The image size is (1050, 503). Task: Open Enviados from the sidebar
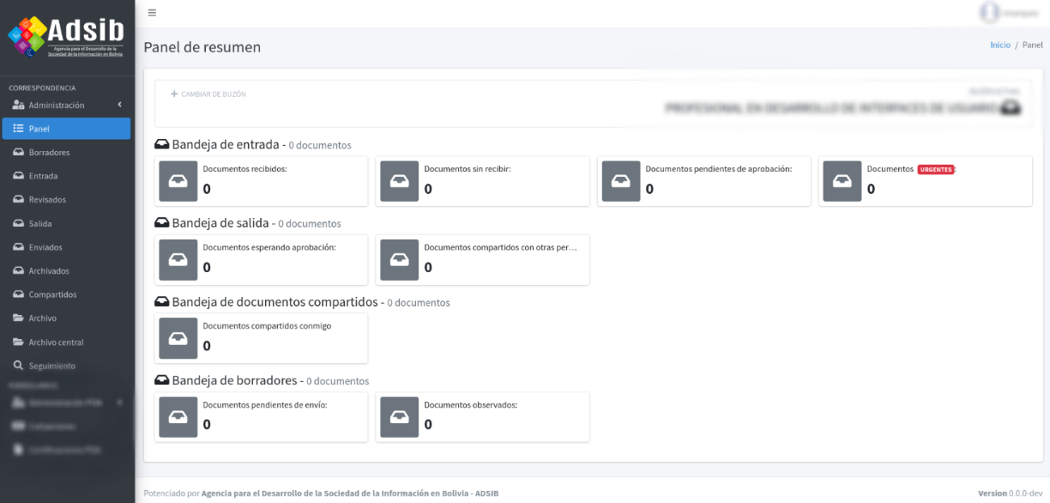pyautogui.click(x=45, y=247)
